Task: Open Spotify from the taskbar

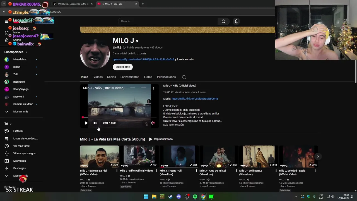Action: (195, 197)
